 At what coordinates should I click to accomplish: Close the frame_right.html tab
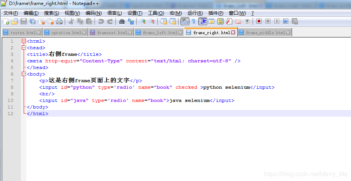tap(233, 33)
